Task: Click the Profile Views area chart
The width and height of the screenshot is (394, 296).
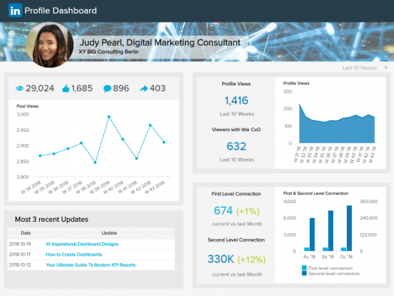Action: coord(337,124)
